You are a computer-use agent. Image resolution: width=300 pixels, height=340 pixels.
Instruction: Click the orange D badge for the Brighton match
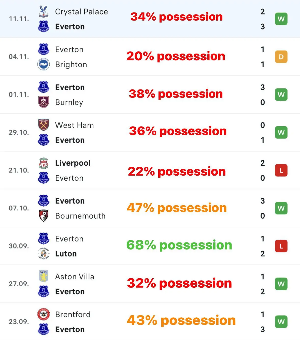(281, 57)
